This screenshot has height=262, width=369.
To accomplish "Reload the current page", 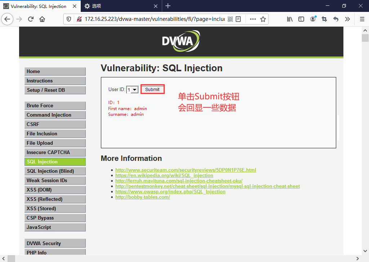I will (31, 19).
